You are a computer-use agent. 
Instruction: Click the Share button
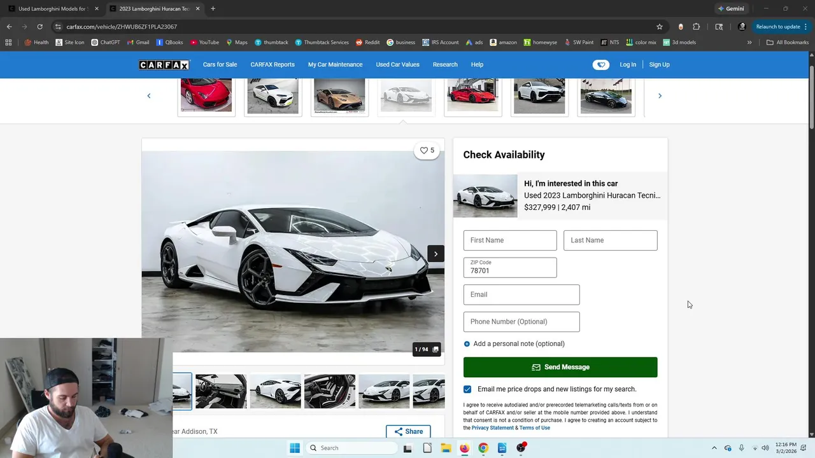pyautogui.click(x=408, y=431)
